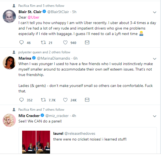
Task: Open Miz Cracker's avatar image
Action: tap(9, 120)
